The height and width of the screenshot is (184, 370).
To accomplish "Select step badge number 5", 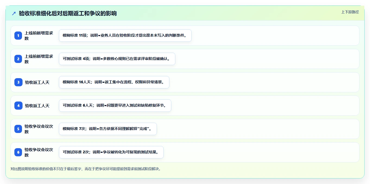I will [18, 129].
